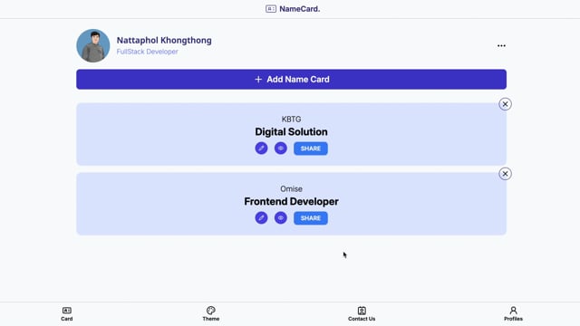Share the Frontend Developer name card
Screen dimensions: 580x326
pyautogui.click(x=311, y=218)
